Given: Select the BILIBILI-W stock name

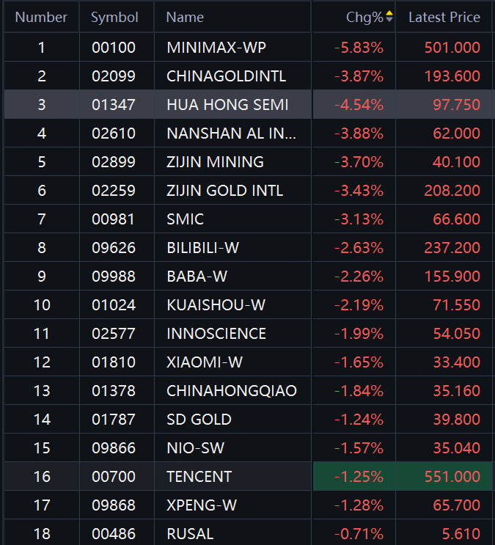Looking at the screenshot, I should (203, 248).
